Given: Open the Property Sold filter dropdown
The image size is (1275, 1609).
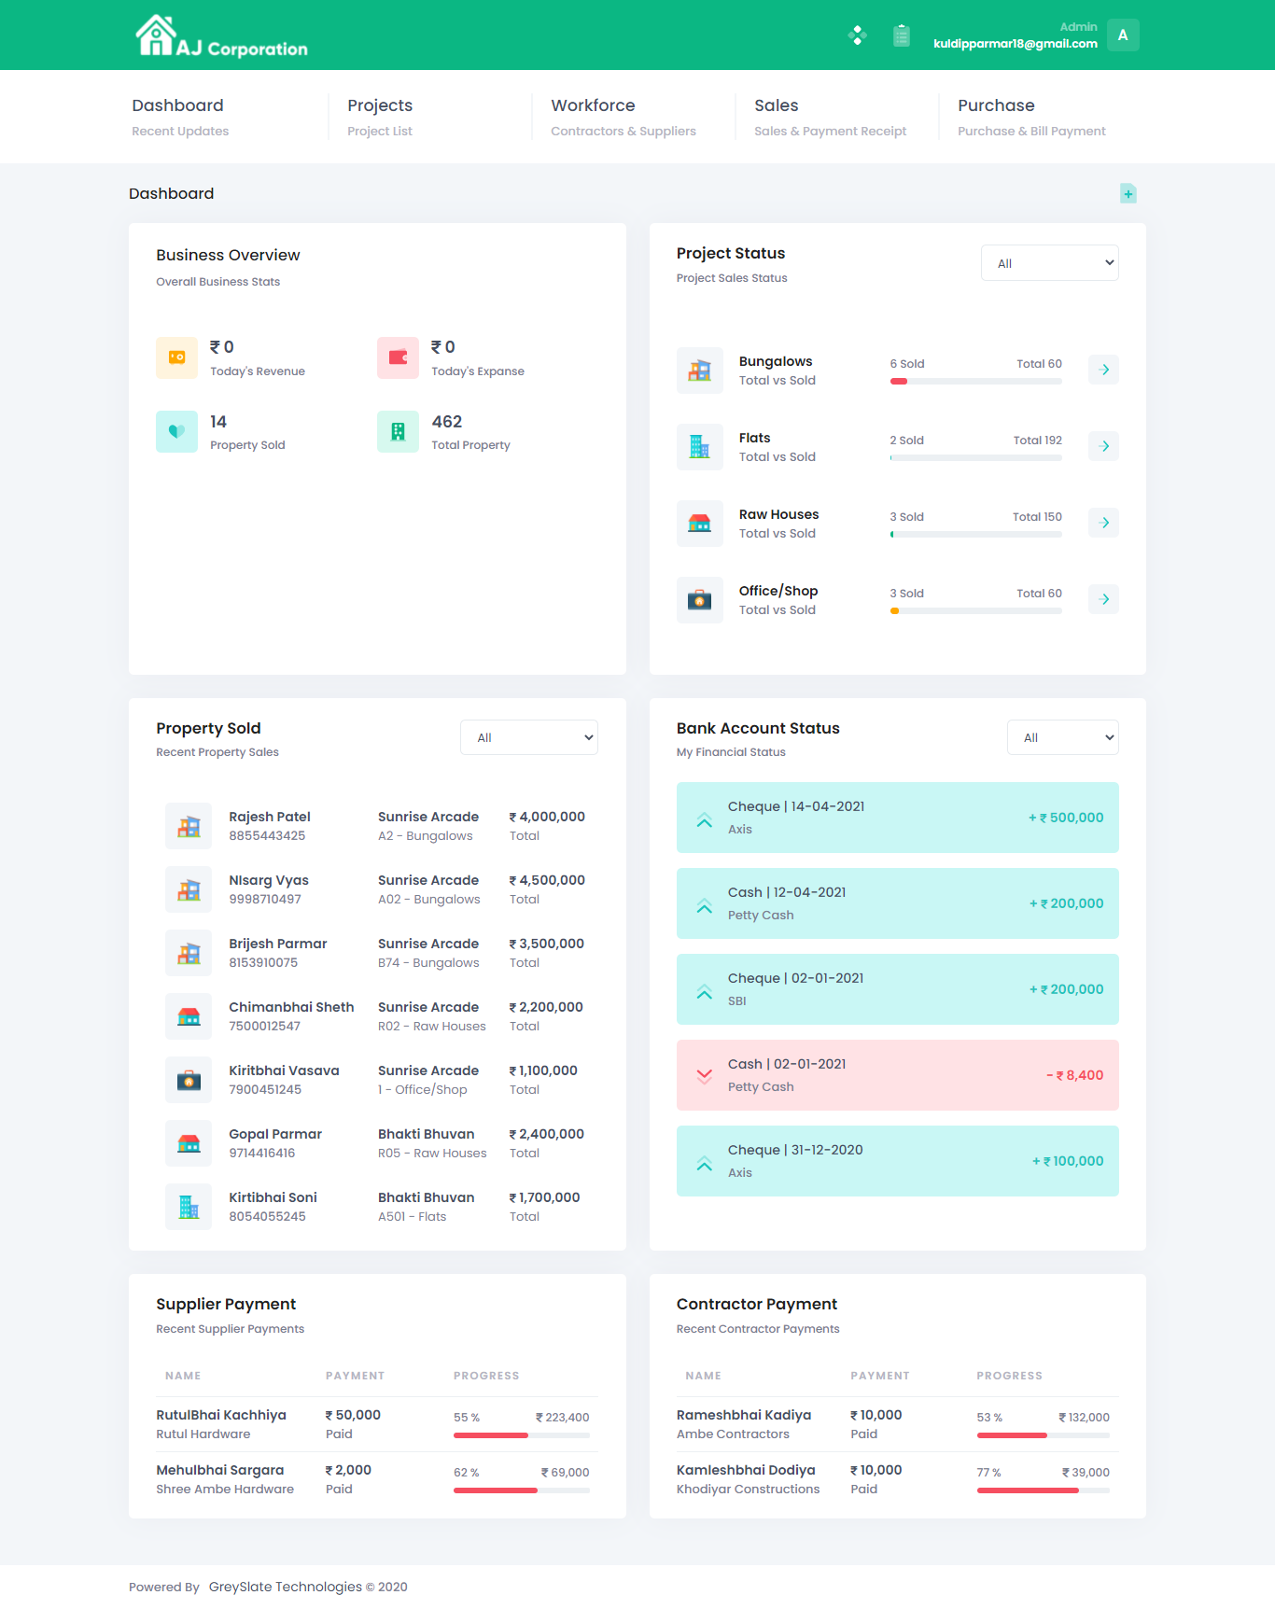Looking at the screenshot, I should (x=528, y=737).
